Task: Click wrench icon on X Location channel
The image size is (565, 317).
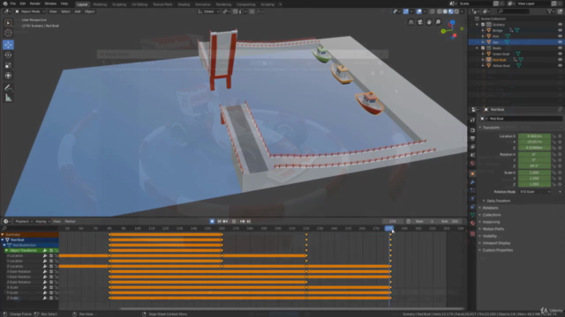Action: point(45,256)
